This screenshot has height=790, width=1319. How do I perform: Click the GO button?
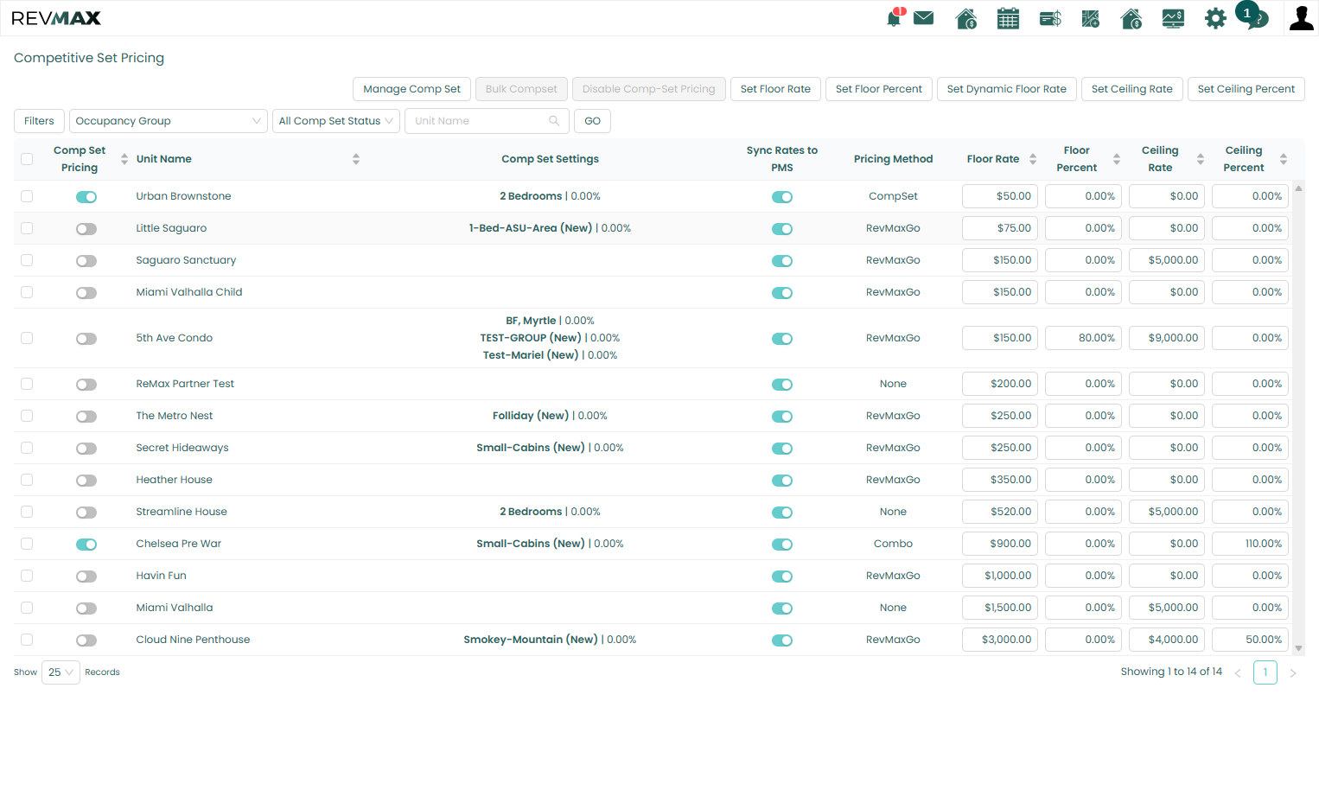592,121
